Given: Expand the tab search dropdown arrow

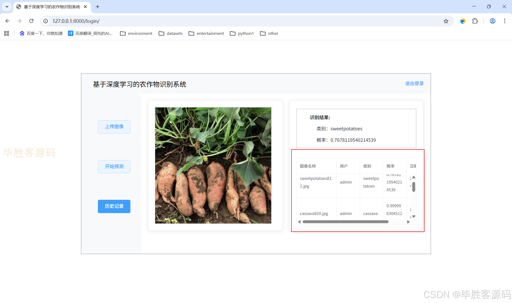Looking at the screenshot, I should (x=7, y=7).
